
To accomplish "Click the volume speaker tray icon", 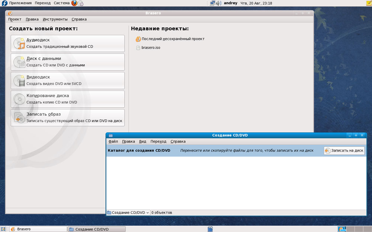I will click(x=219, y=3).
